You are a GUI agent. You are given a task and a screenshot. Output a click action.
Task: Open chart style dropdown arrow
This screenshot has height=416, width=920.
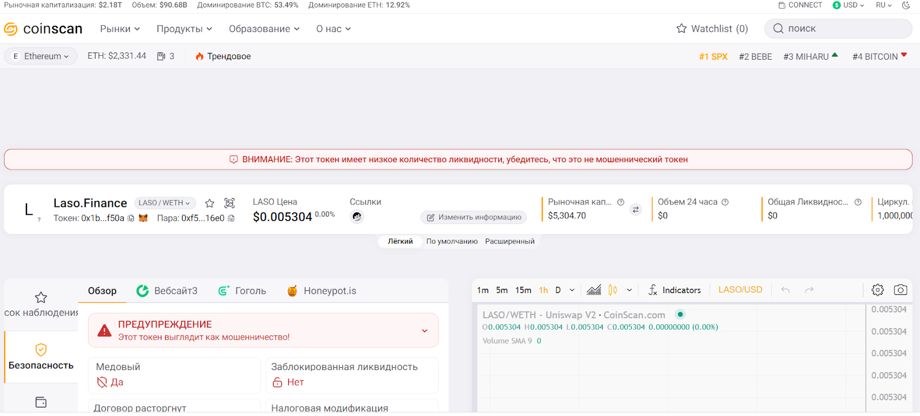click(x=630, y=290)
